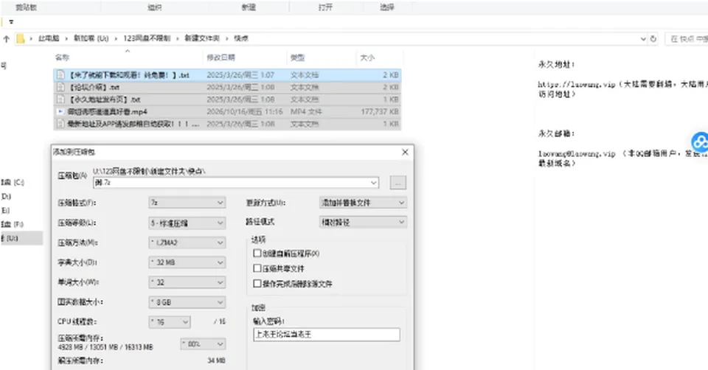The height and width of the screenshot is (370, 708).
Task: Select the highlighted (U:) drive in the sidebar
Action: tap(21, 238)
